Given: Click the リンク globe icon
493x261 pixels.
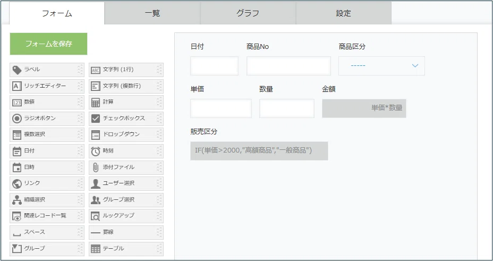Looking at the screenshot, I should click(x=17, y=183).
